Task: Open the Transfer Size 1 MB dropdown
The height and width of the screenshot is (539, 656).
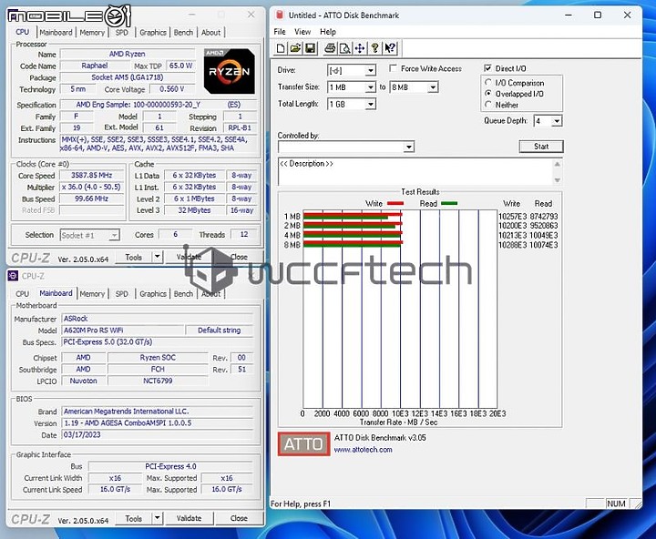Action: [370, 87]
